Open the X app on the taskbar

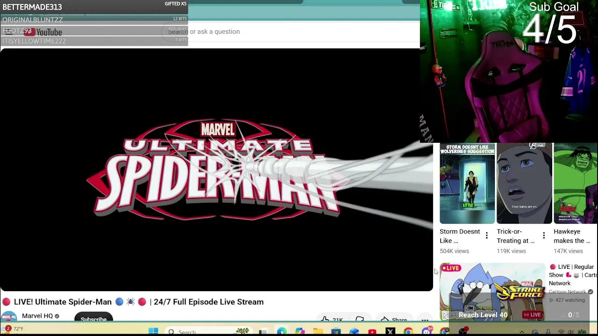tap(391, 331)
